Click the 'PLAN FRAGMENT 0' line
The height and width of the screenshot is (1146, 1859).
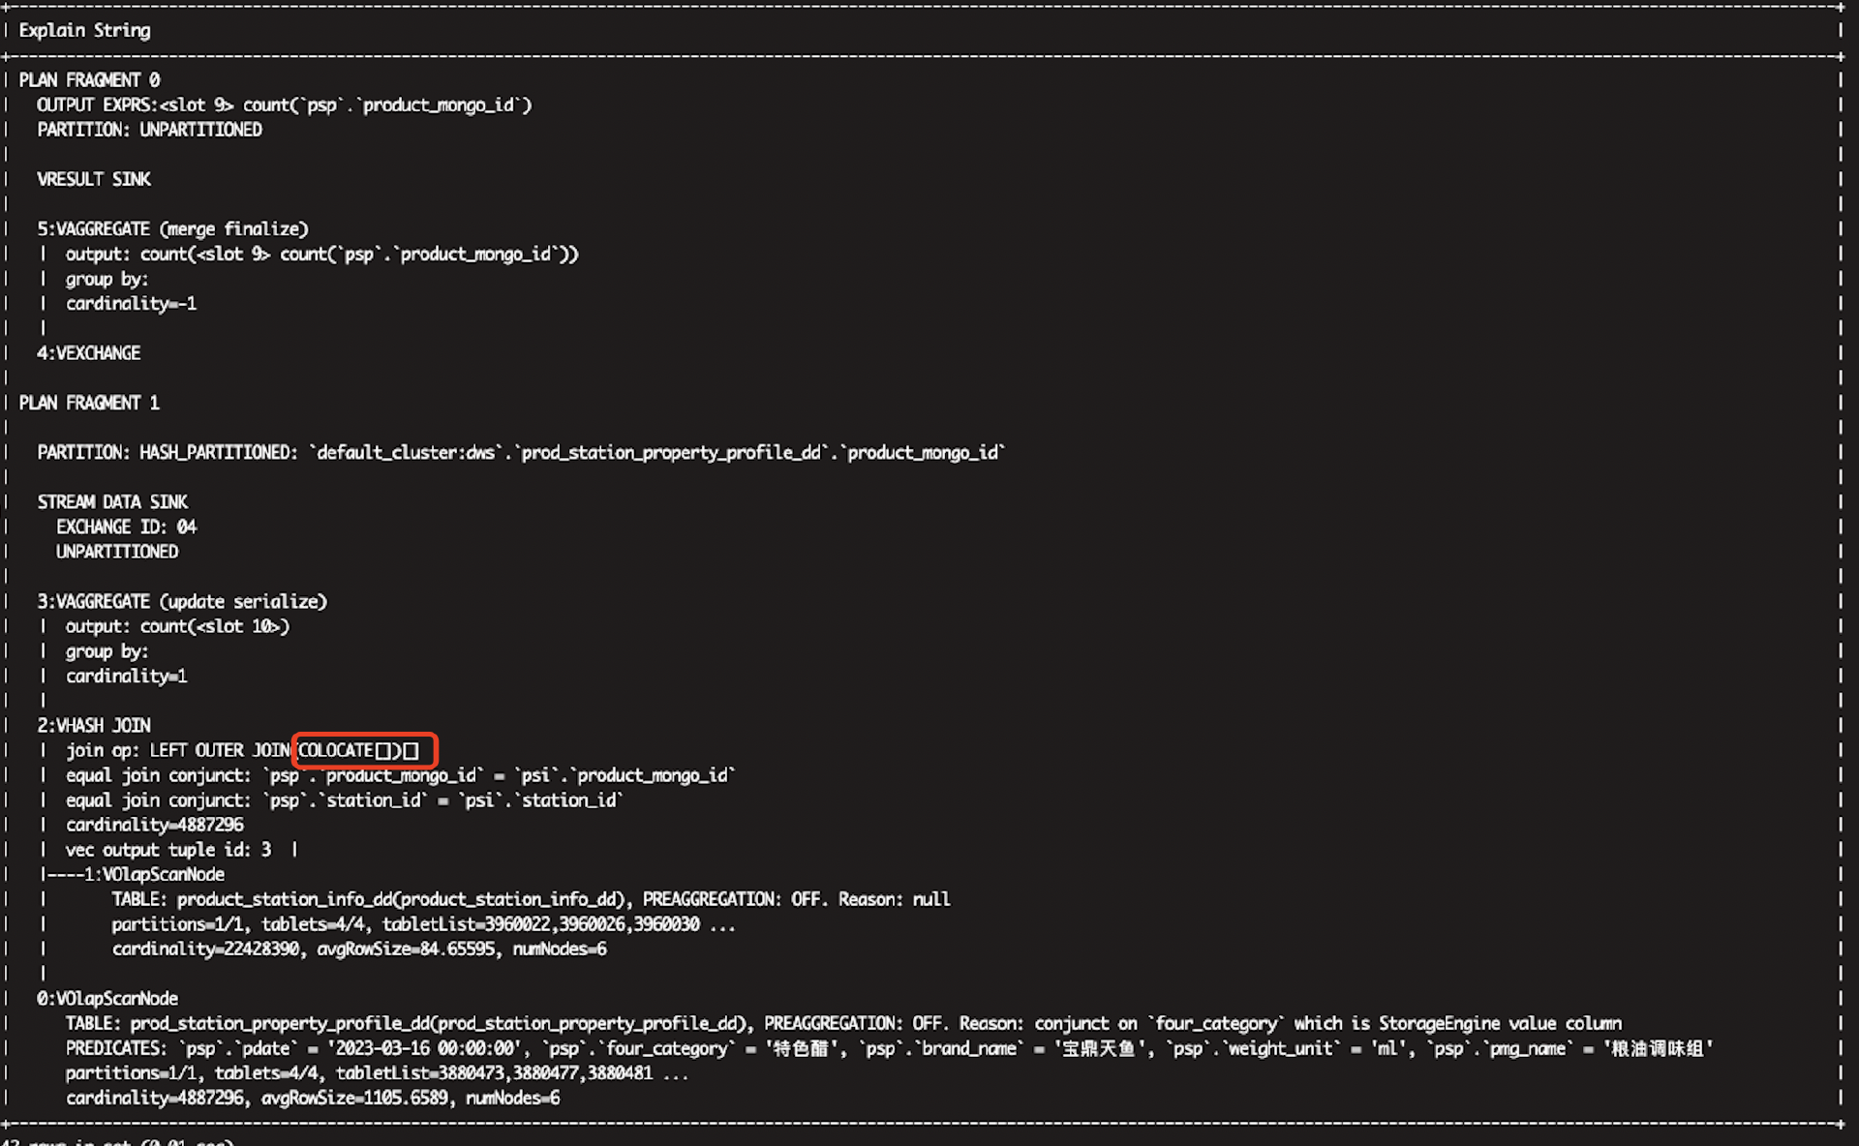pos(89,79)
